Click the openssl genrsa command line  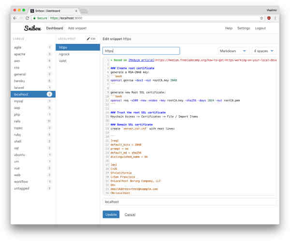(144, 80)
